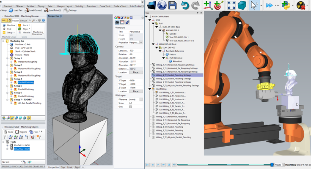
Task: Click the create tool icon under Tools tab
Action: [5, 137]
